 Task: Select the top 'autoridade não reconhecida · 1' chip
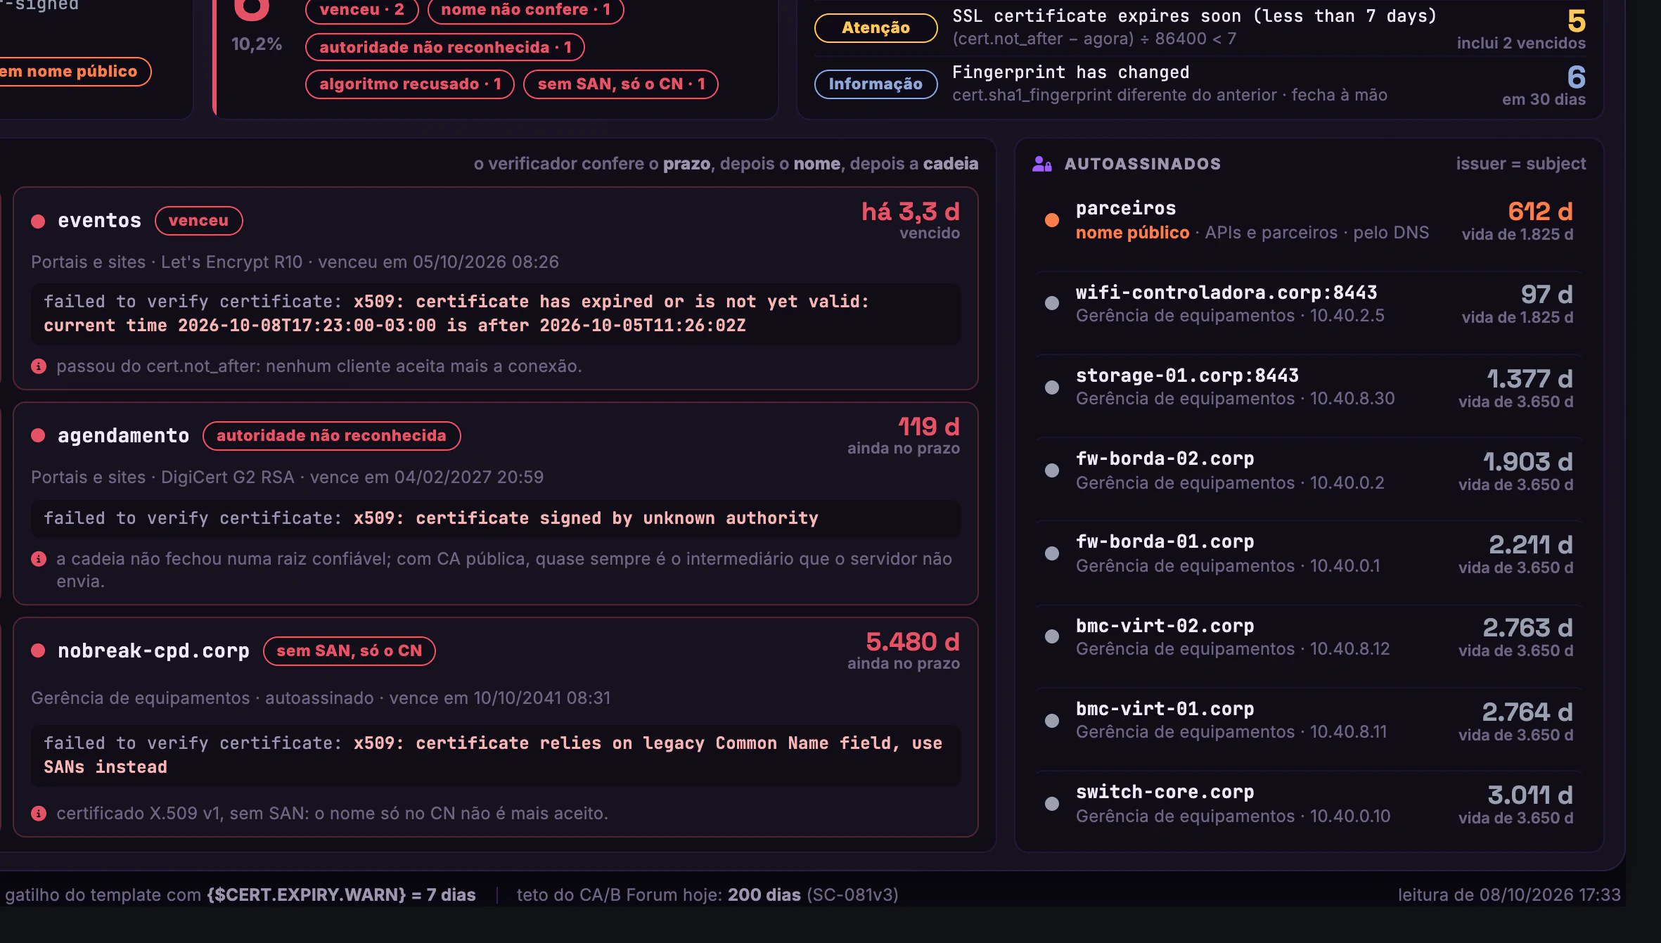click(x=445, y=47)
